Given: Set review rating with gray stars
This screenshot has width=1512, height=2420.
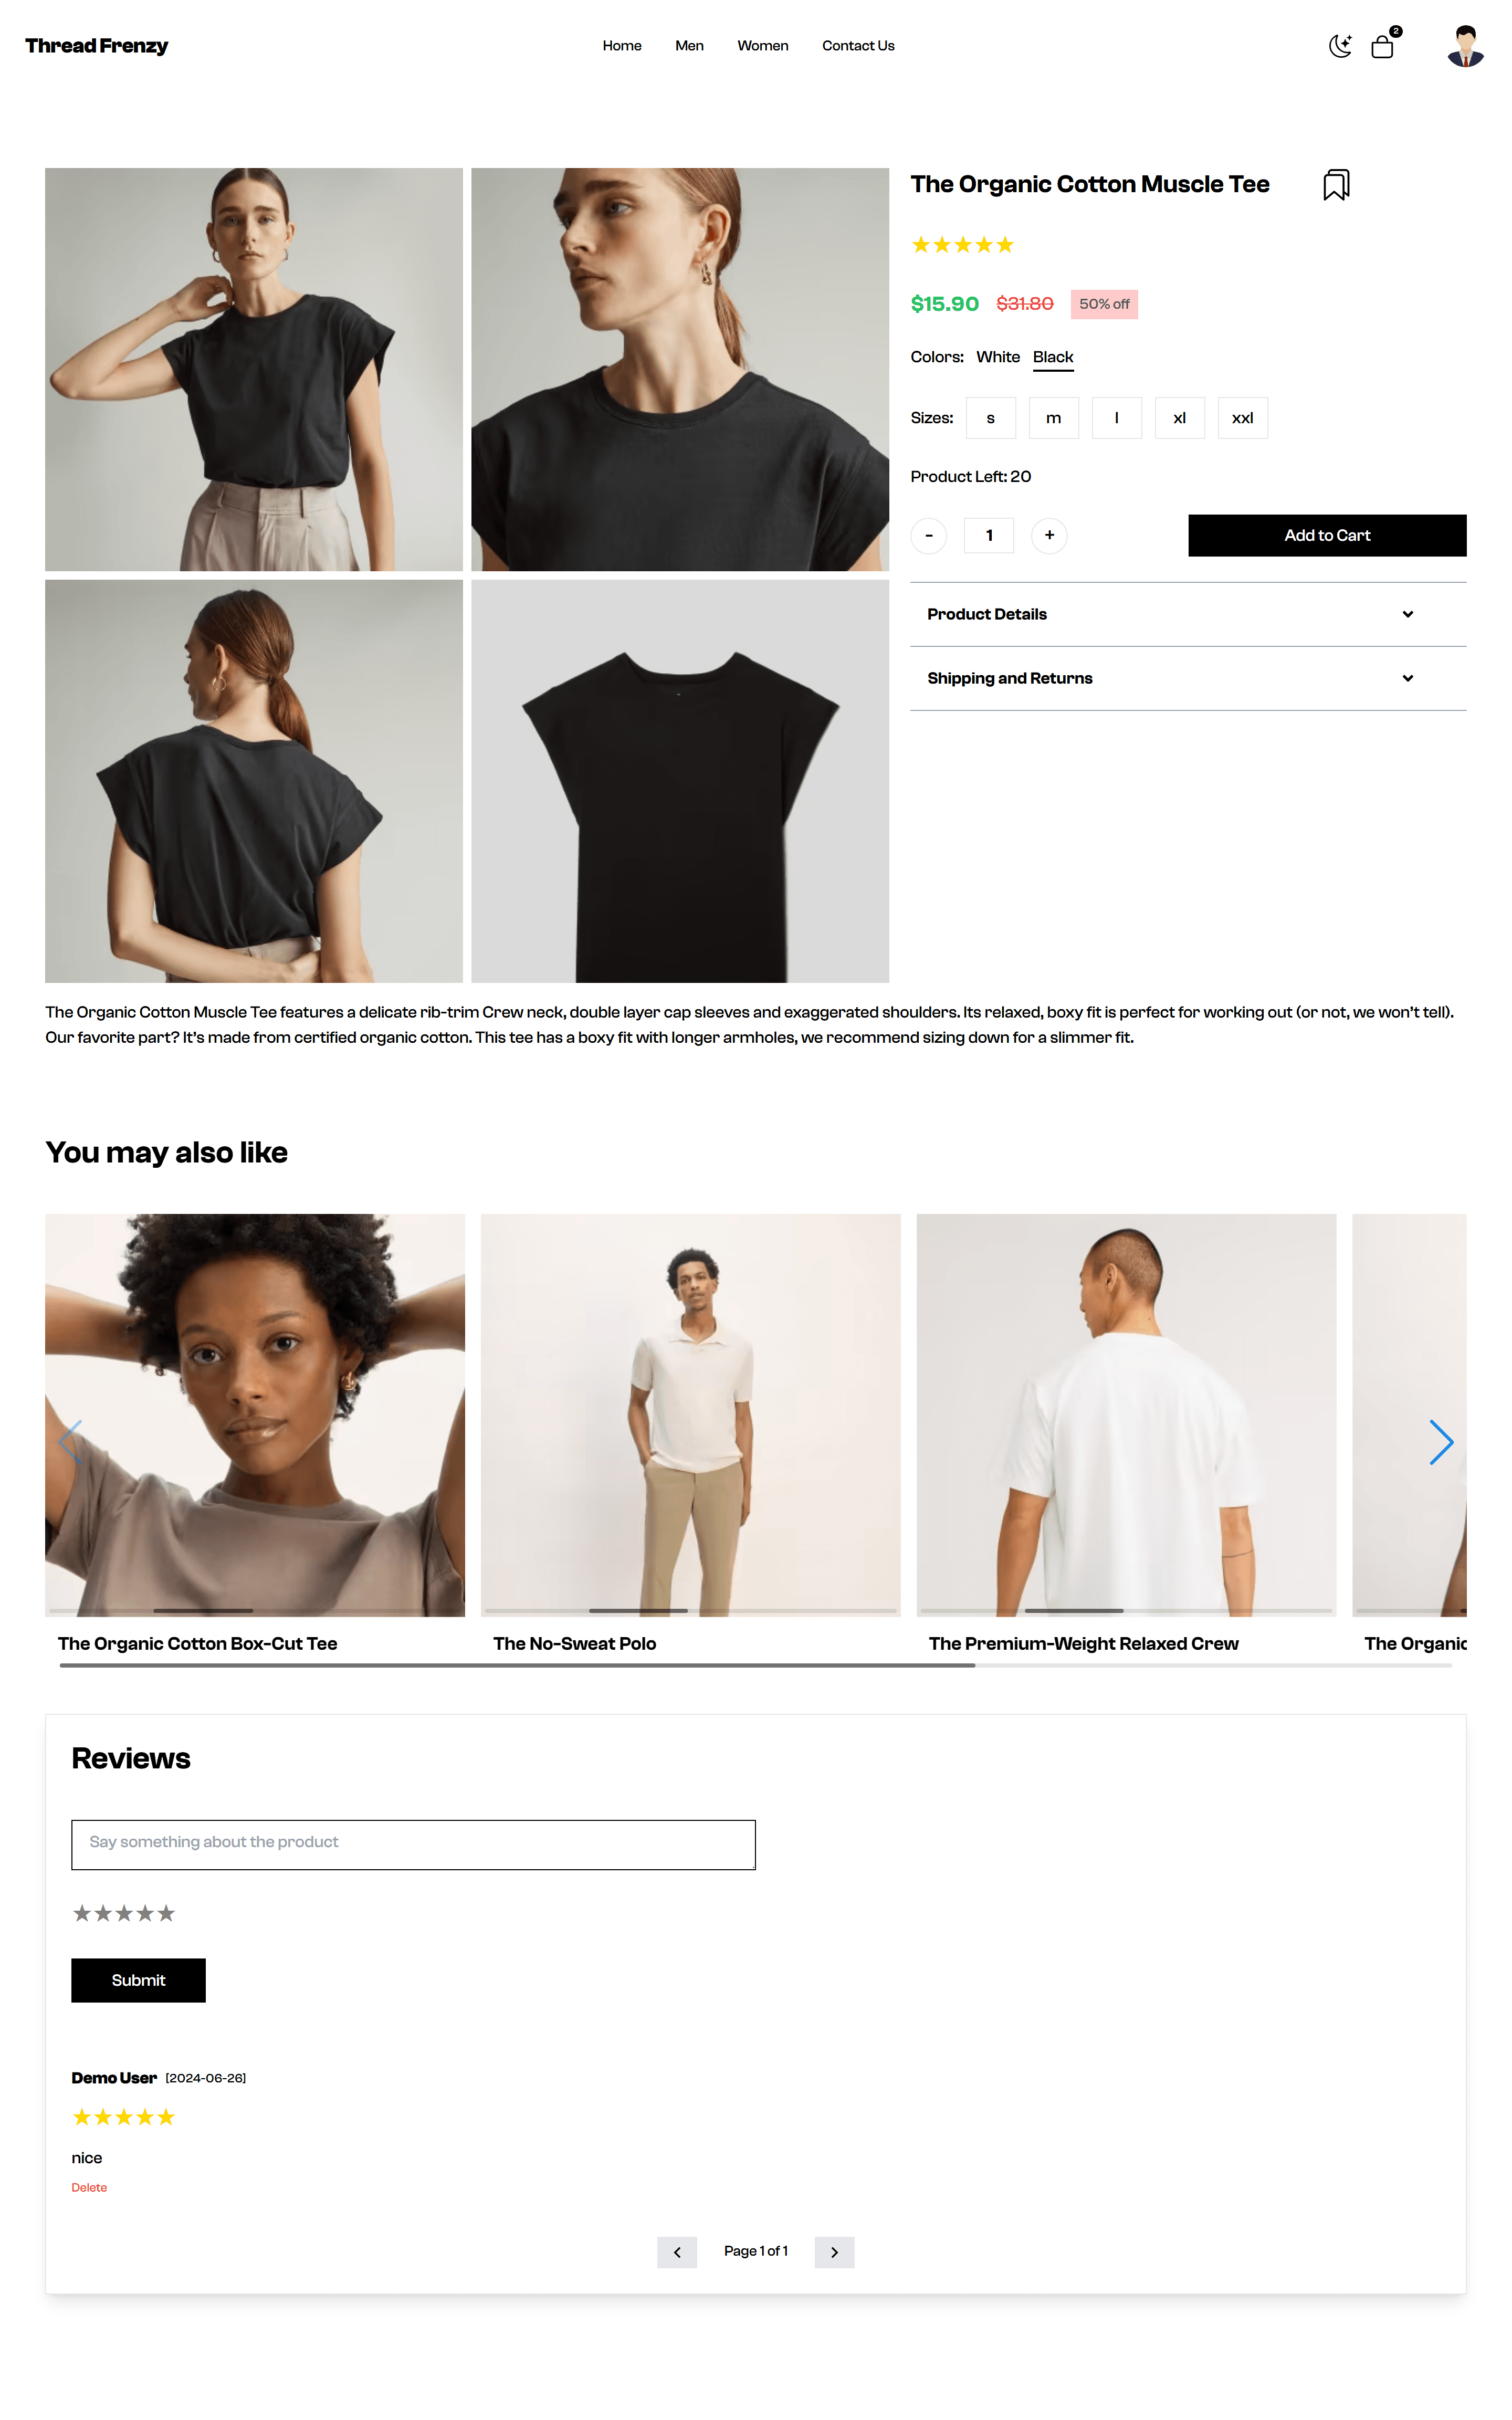Looking at the screenshot, I should point(124,1914).
